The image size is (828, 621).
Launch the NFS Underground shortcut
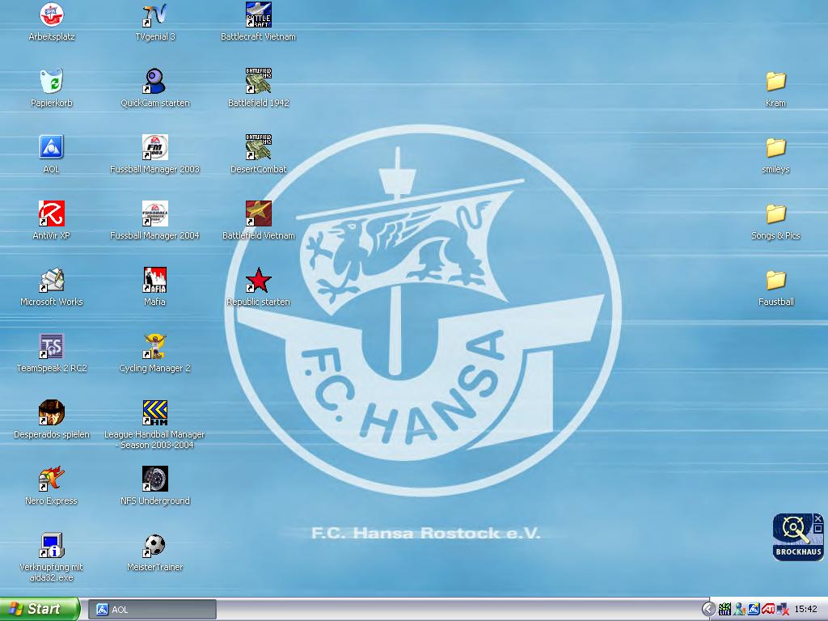(x=154, y=479)
